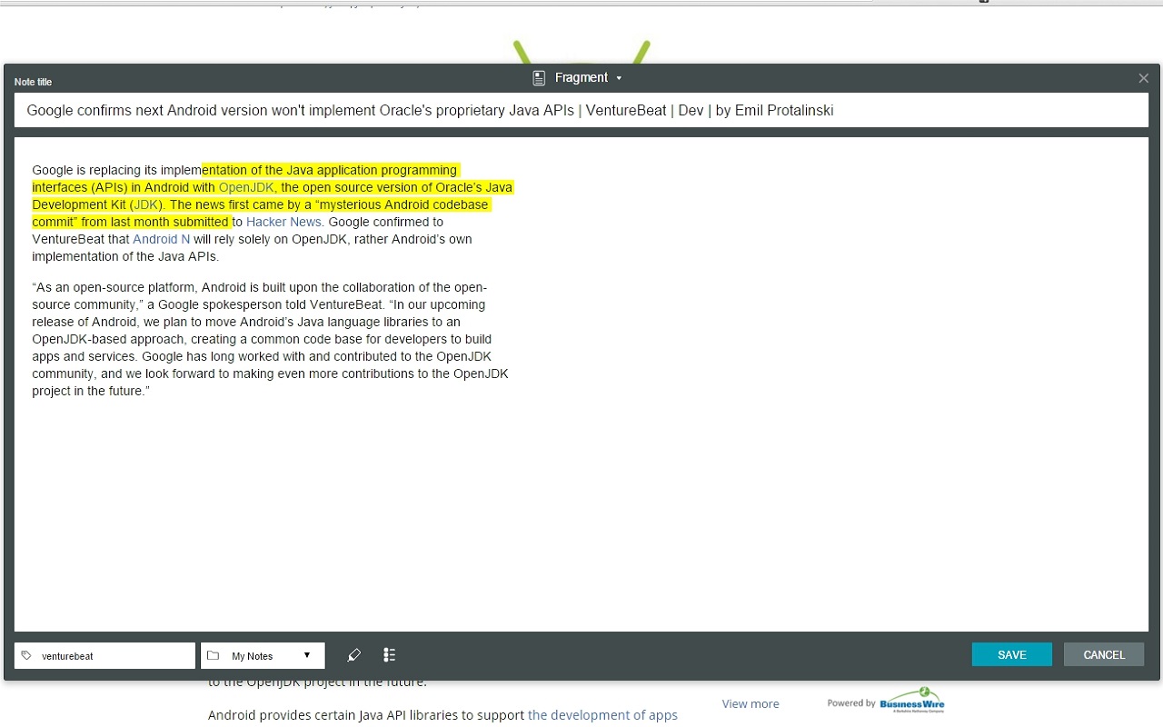This screenshot has width=1163, height=727.
Task: Click the folder icon beside My Notes
Action: tap(213, 655)
